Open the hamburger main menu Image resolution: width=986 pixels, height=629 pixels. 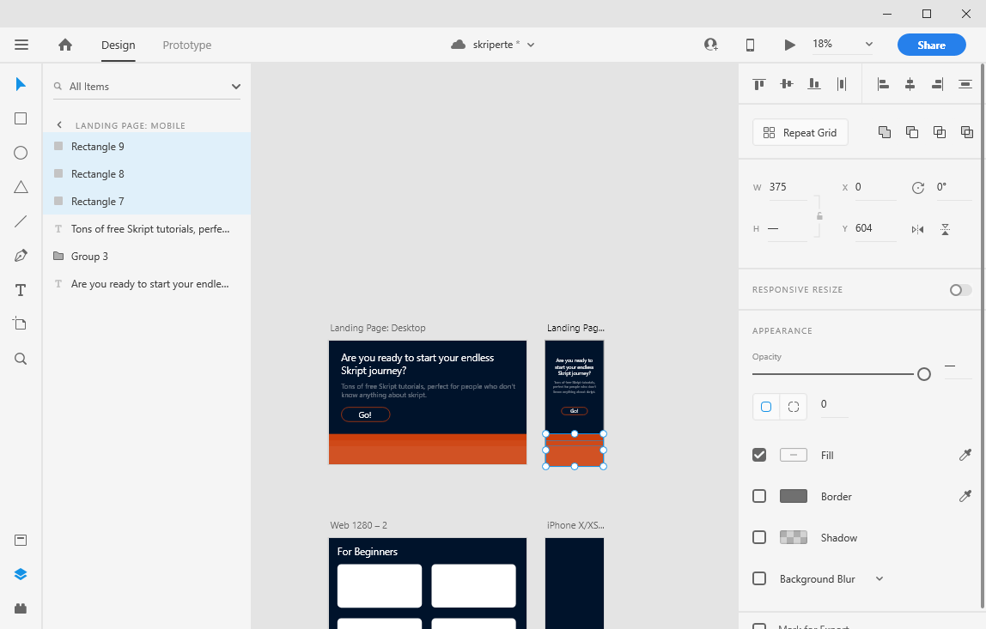21,45
